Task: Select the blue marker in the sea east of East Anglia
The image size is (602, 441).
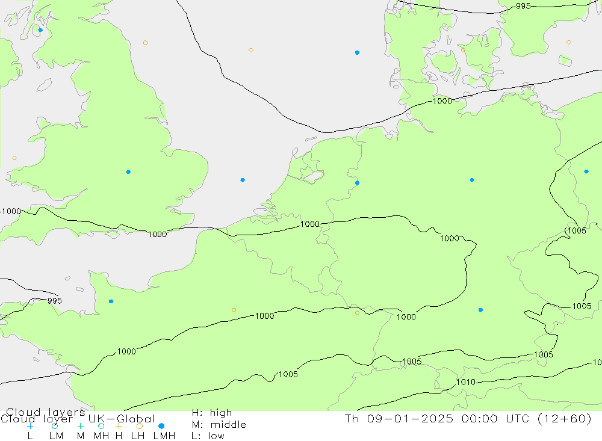Action: [243, 180]
